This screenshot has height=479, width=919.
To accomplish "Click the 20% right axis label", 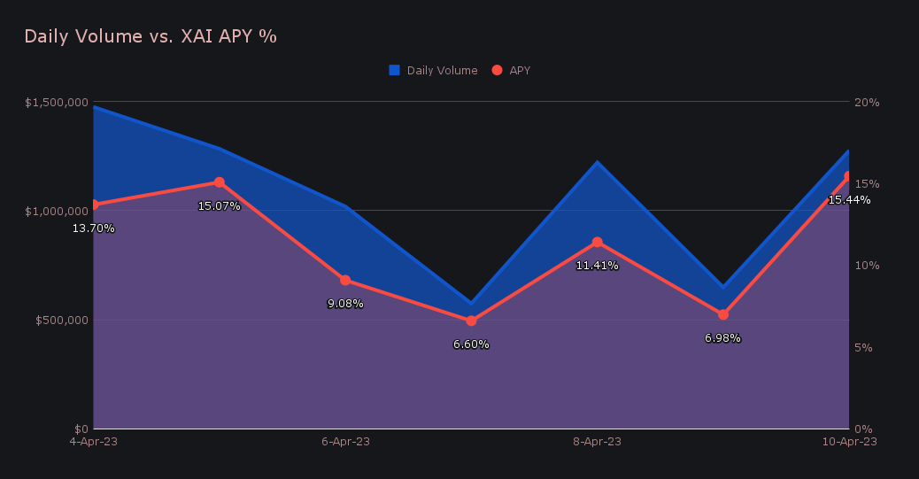I will [x=867, y=103].
